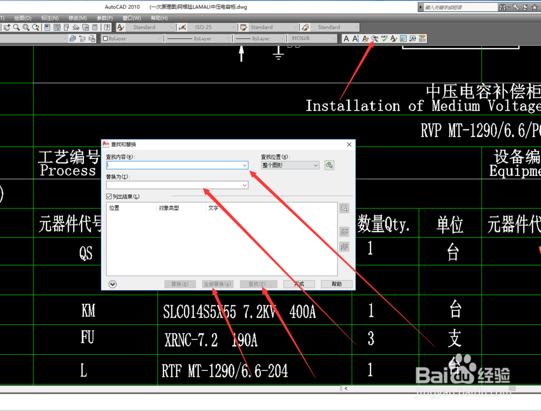Expand the 查找内容 dropdown list
The width and height of the screenshot is (541, 411).
pos(245,166)
